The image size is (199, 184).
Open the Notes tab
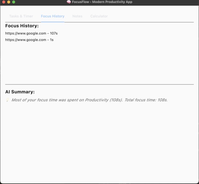[77, 16]
